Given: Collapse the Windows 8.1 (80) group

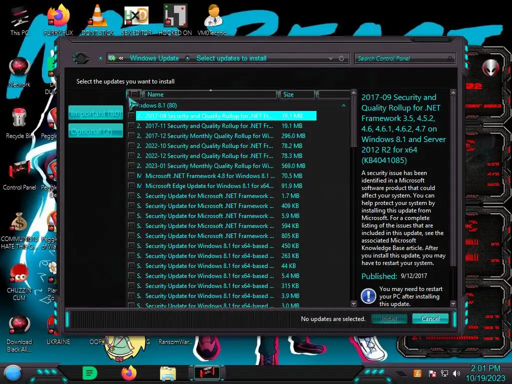Looking at the screenshot, I should point(343,105).
